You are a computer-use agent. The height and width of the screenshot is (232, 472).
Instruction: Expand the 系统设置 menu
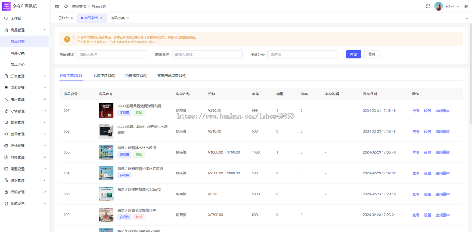(44, 204)
